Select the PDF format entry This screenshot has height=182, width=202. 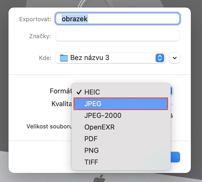[91, 139]
